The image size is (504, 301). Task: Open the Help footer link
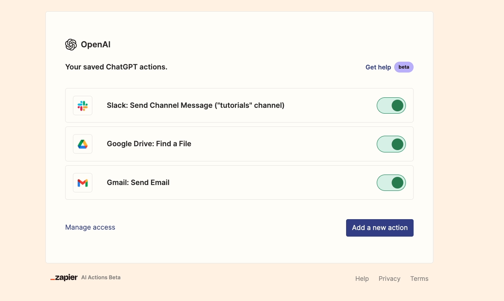coord(362,279)
